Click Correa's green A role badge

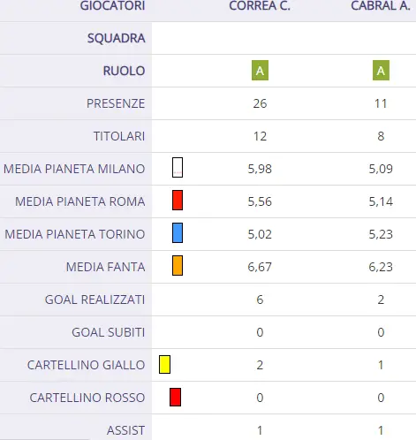coord(260,71)
